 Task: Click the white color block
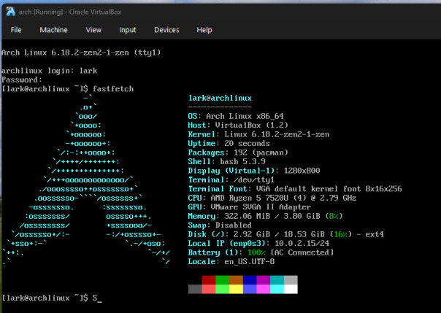(290, 289)
